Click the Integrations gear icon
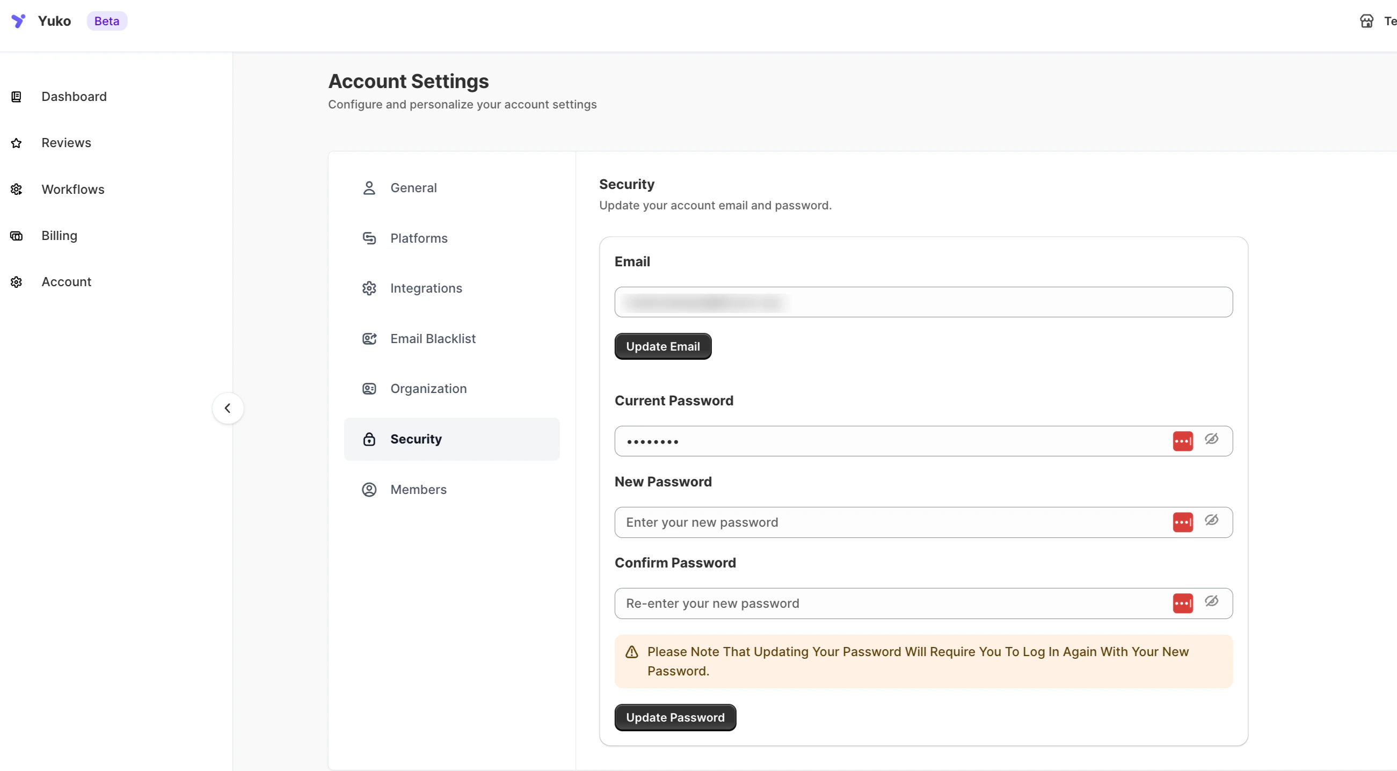This screenshot has height=771, width=1397. (x=369, y=288)
